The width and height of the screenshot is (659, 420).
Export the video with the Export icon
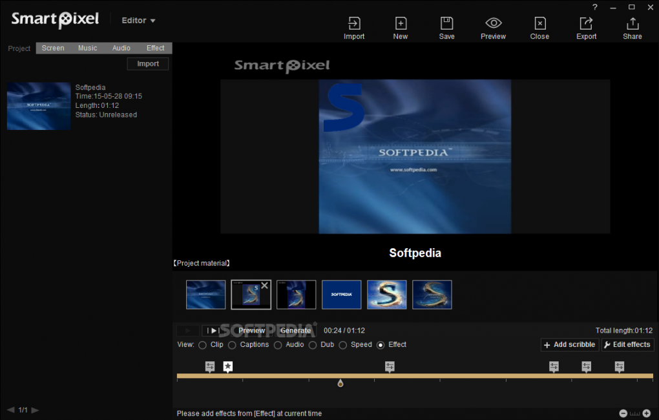(586, 28)
